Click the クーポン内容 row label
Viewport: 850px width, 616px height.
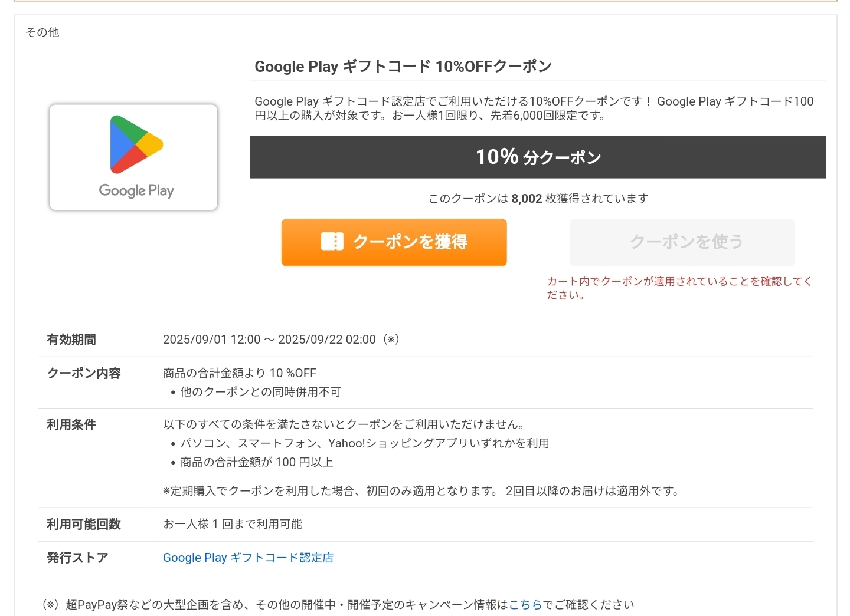coord(84,374)
